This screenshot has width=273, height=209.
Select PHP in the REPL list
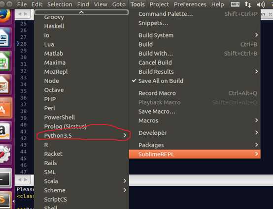(81, 99)
